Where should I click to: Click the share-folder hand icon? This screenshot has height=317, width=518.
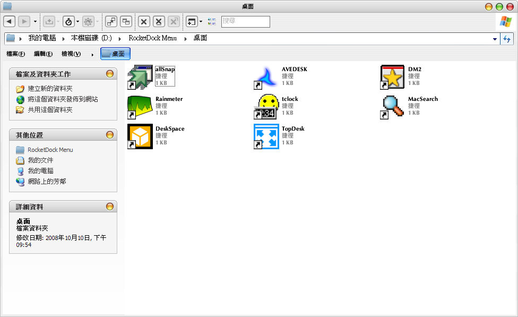click(x=20, y=110)
